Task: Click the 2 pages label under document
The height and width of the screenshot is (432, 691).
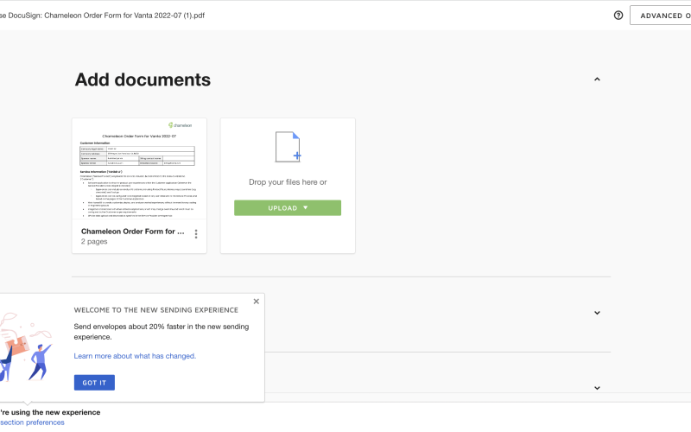Action: point(95,243)
